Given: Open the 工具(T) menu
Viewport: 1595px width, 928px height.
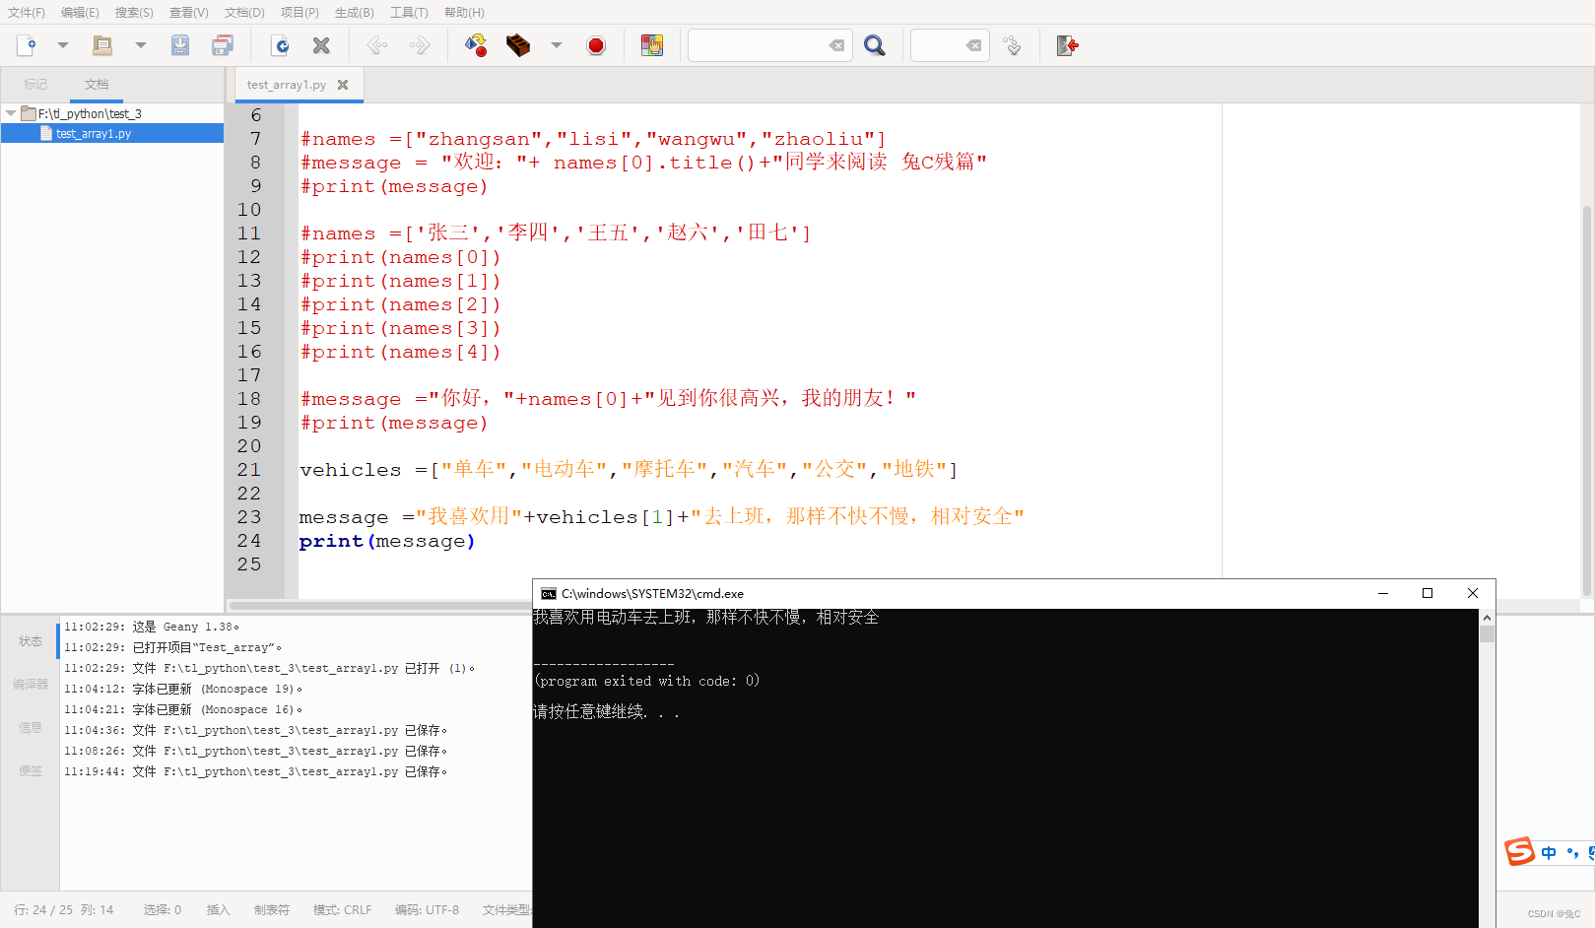Looking at the screenshot, I should click(x=409, y=13).
